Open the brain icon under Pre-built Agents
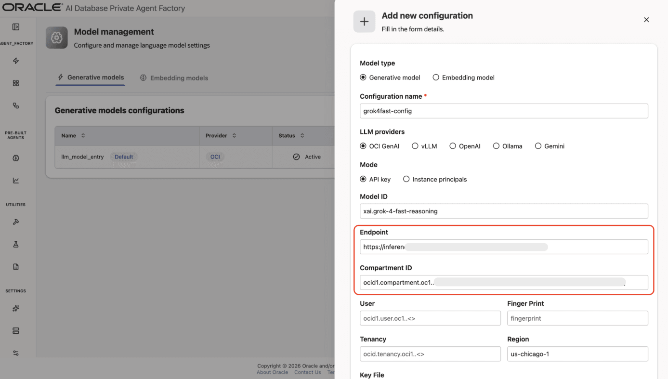The image size is (668, 379). 16,158
